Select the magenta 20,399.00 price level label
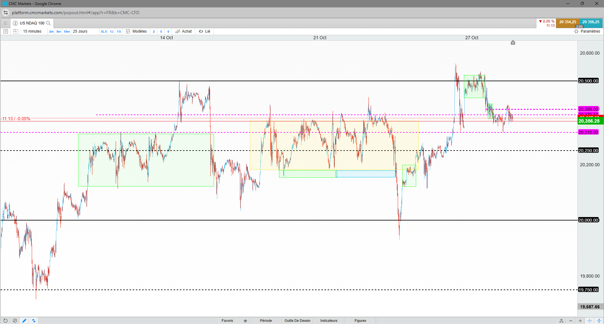 [x=588, y=109]
